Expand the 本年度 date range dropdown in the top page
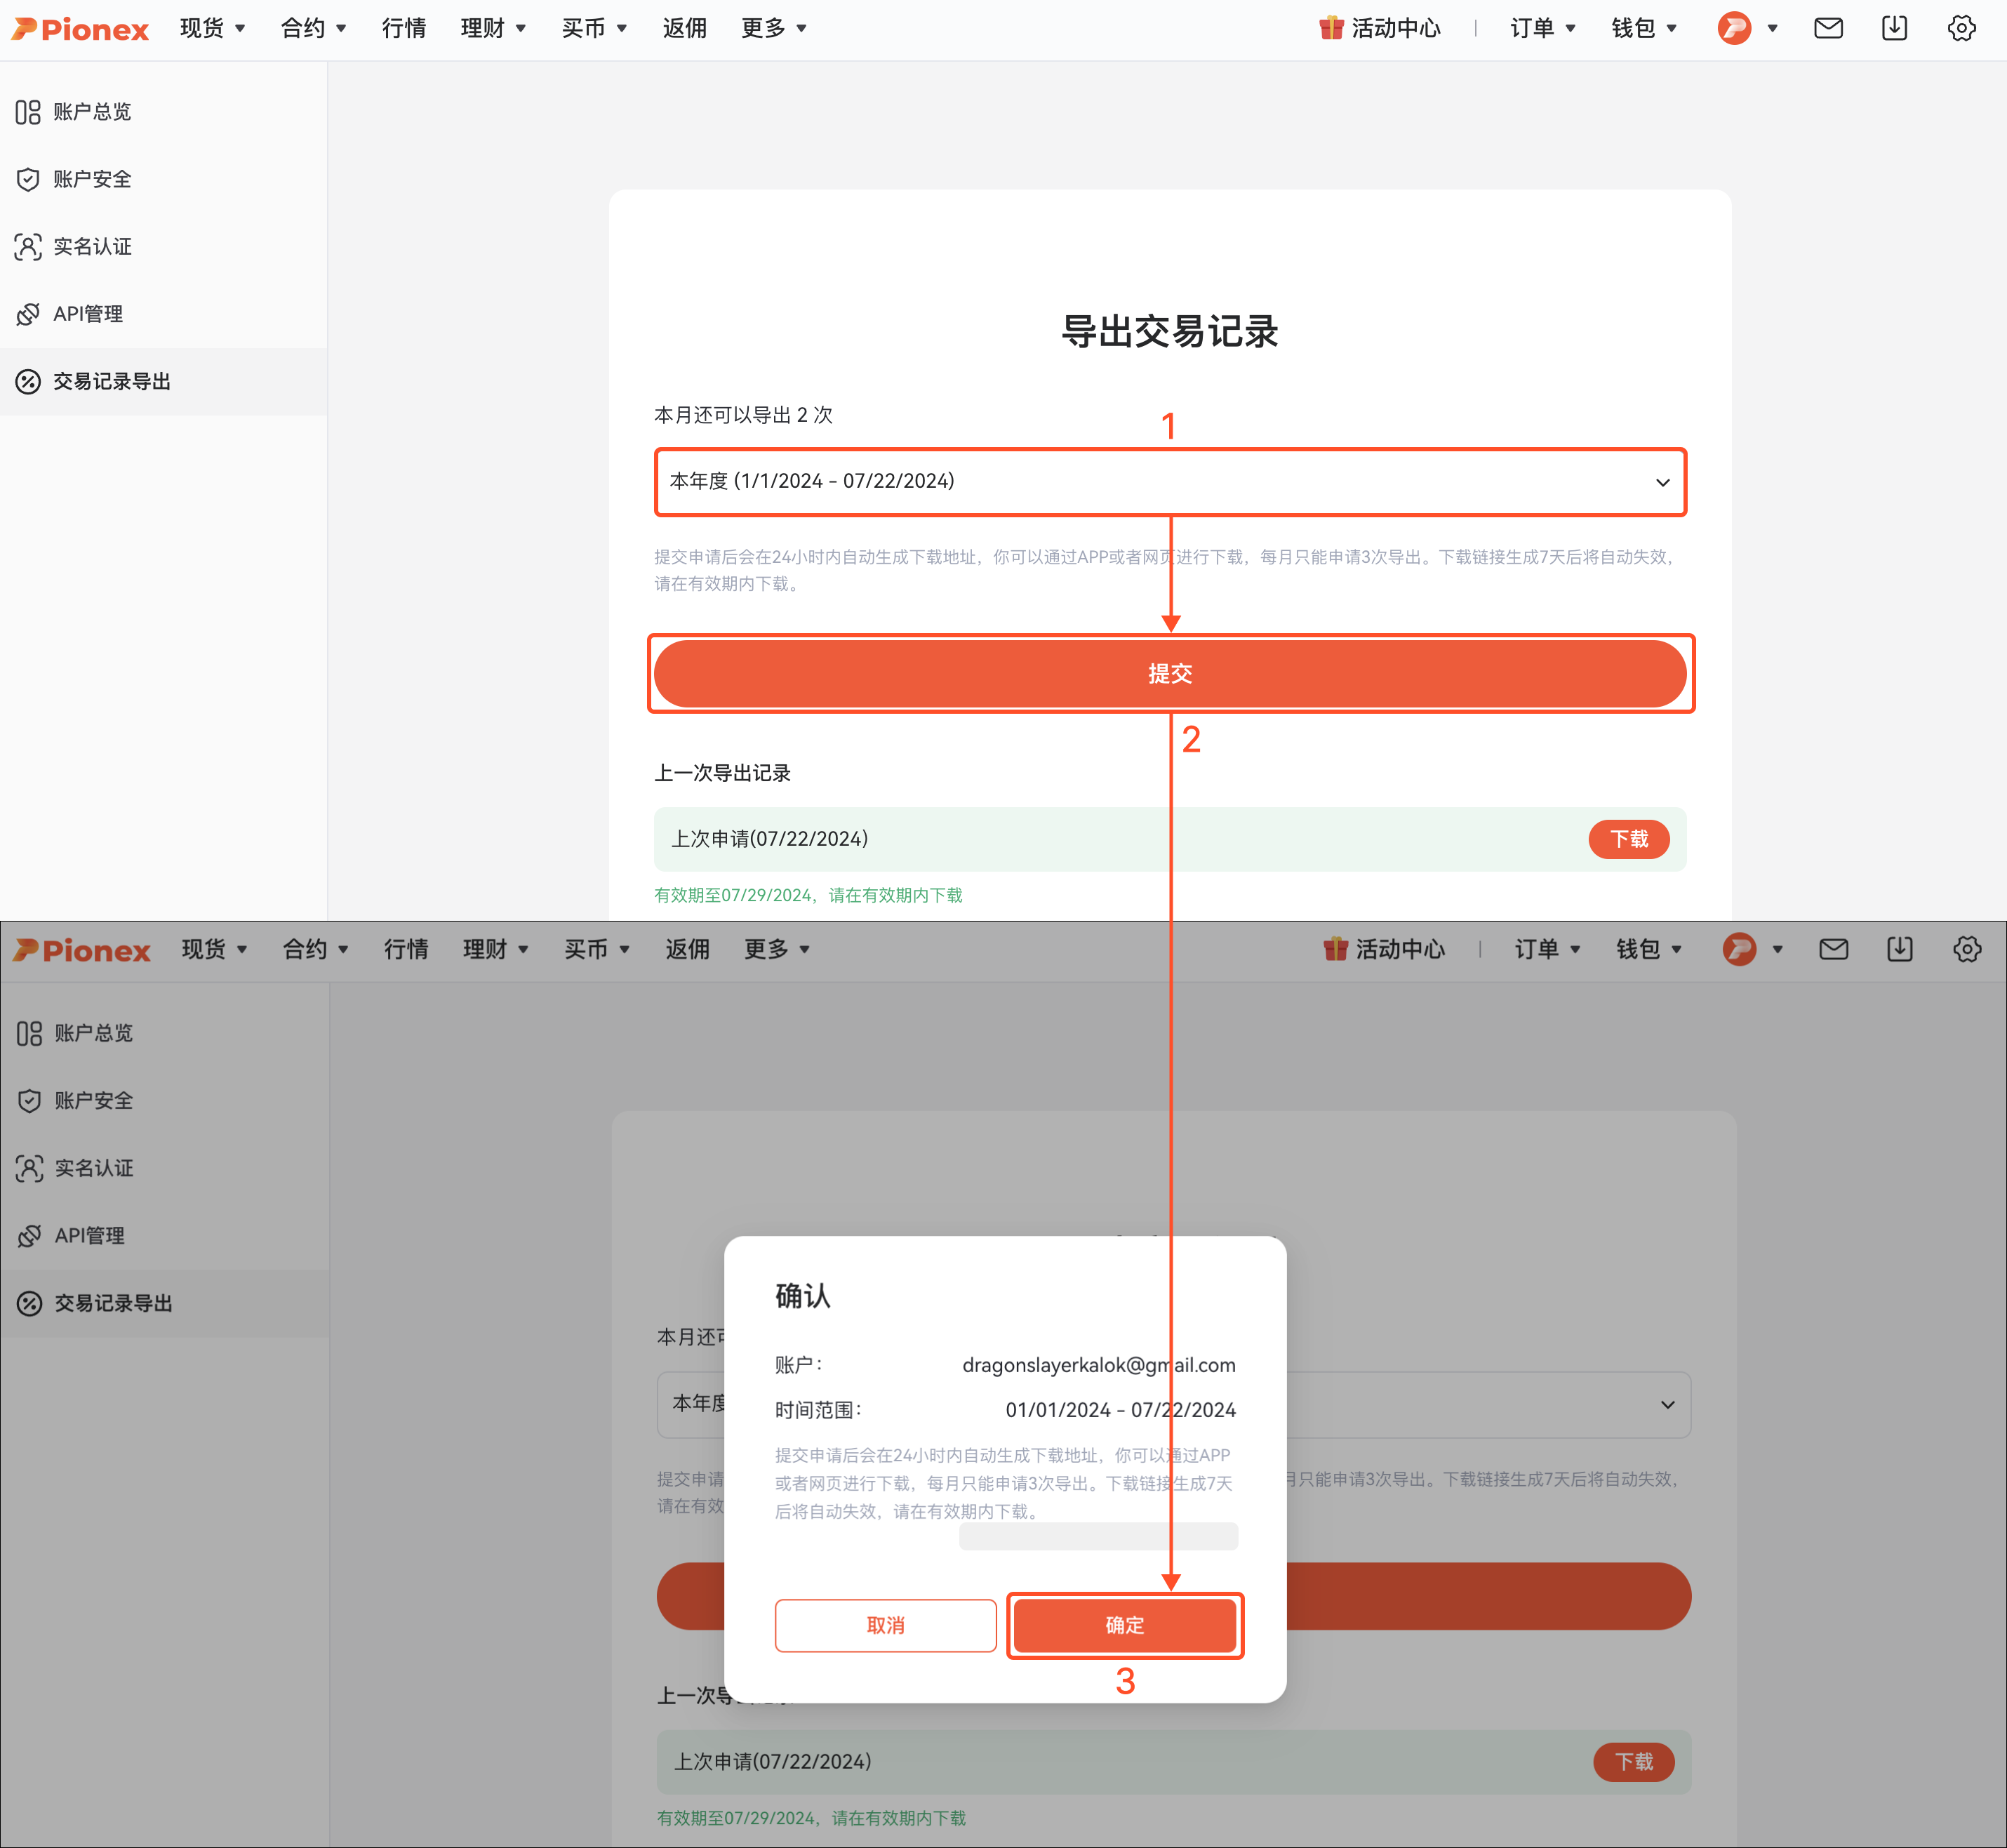Image resolution: width=2007 pixels, height=1848 pixels. 1170,482
